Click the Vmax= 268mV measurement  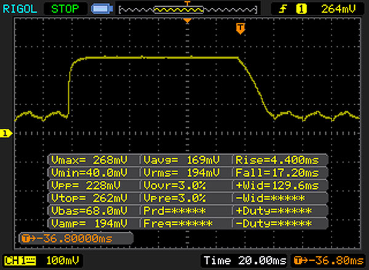coord(94,159)
